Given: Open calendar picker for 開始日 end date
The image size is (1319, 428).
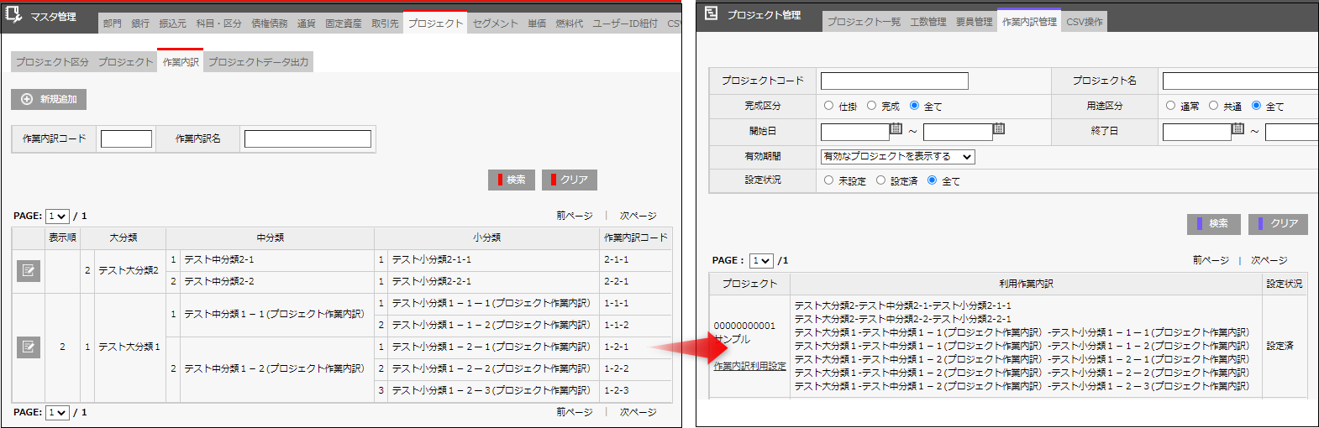Looking at the screenshot, I should pyautogui.click(x=998, y=129).
